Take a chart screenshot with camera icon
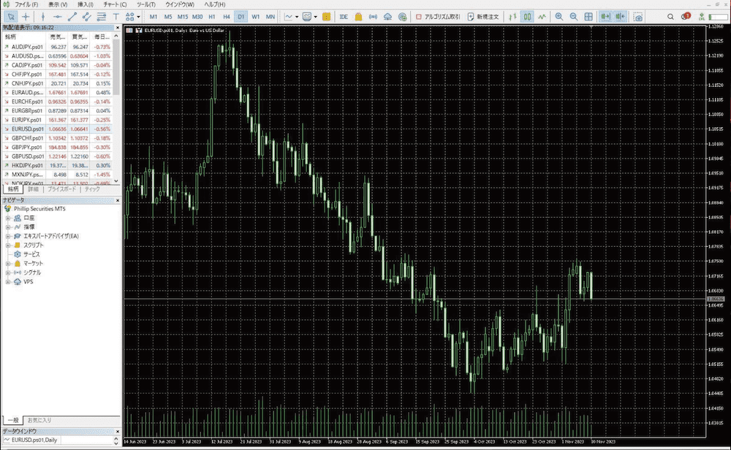 pos(638,16)
